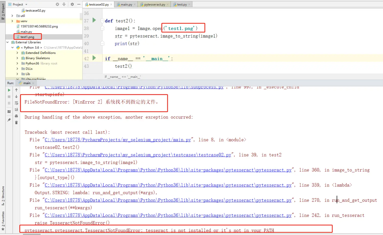Viewport: 383px width, 235px height.
Task: Expand the venv folder in project tree
Action: pos(12,21)
